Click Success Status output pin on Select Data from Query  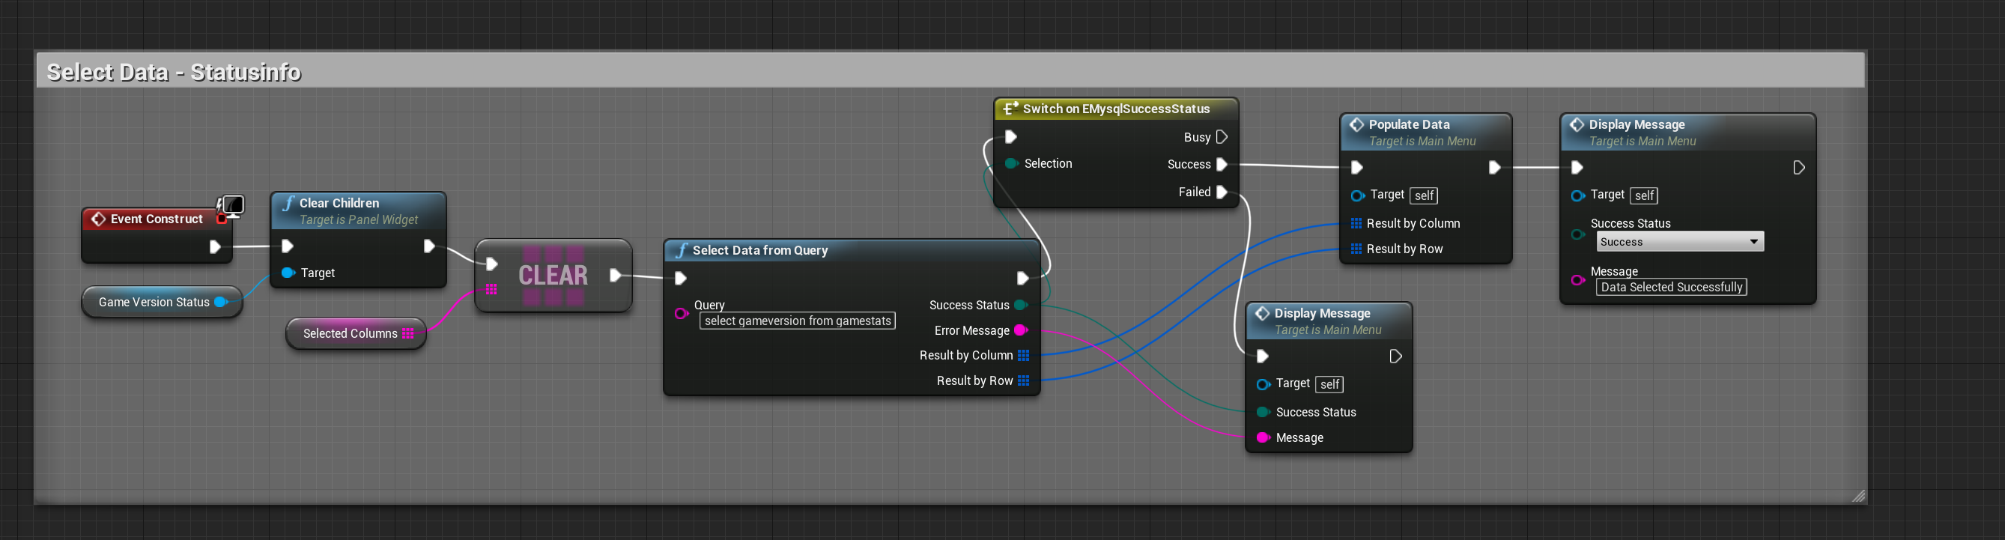pos(1021,305)
